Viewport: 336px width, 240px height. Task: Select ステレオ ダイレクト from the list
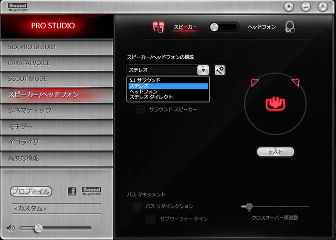(168, 97)
